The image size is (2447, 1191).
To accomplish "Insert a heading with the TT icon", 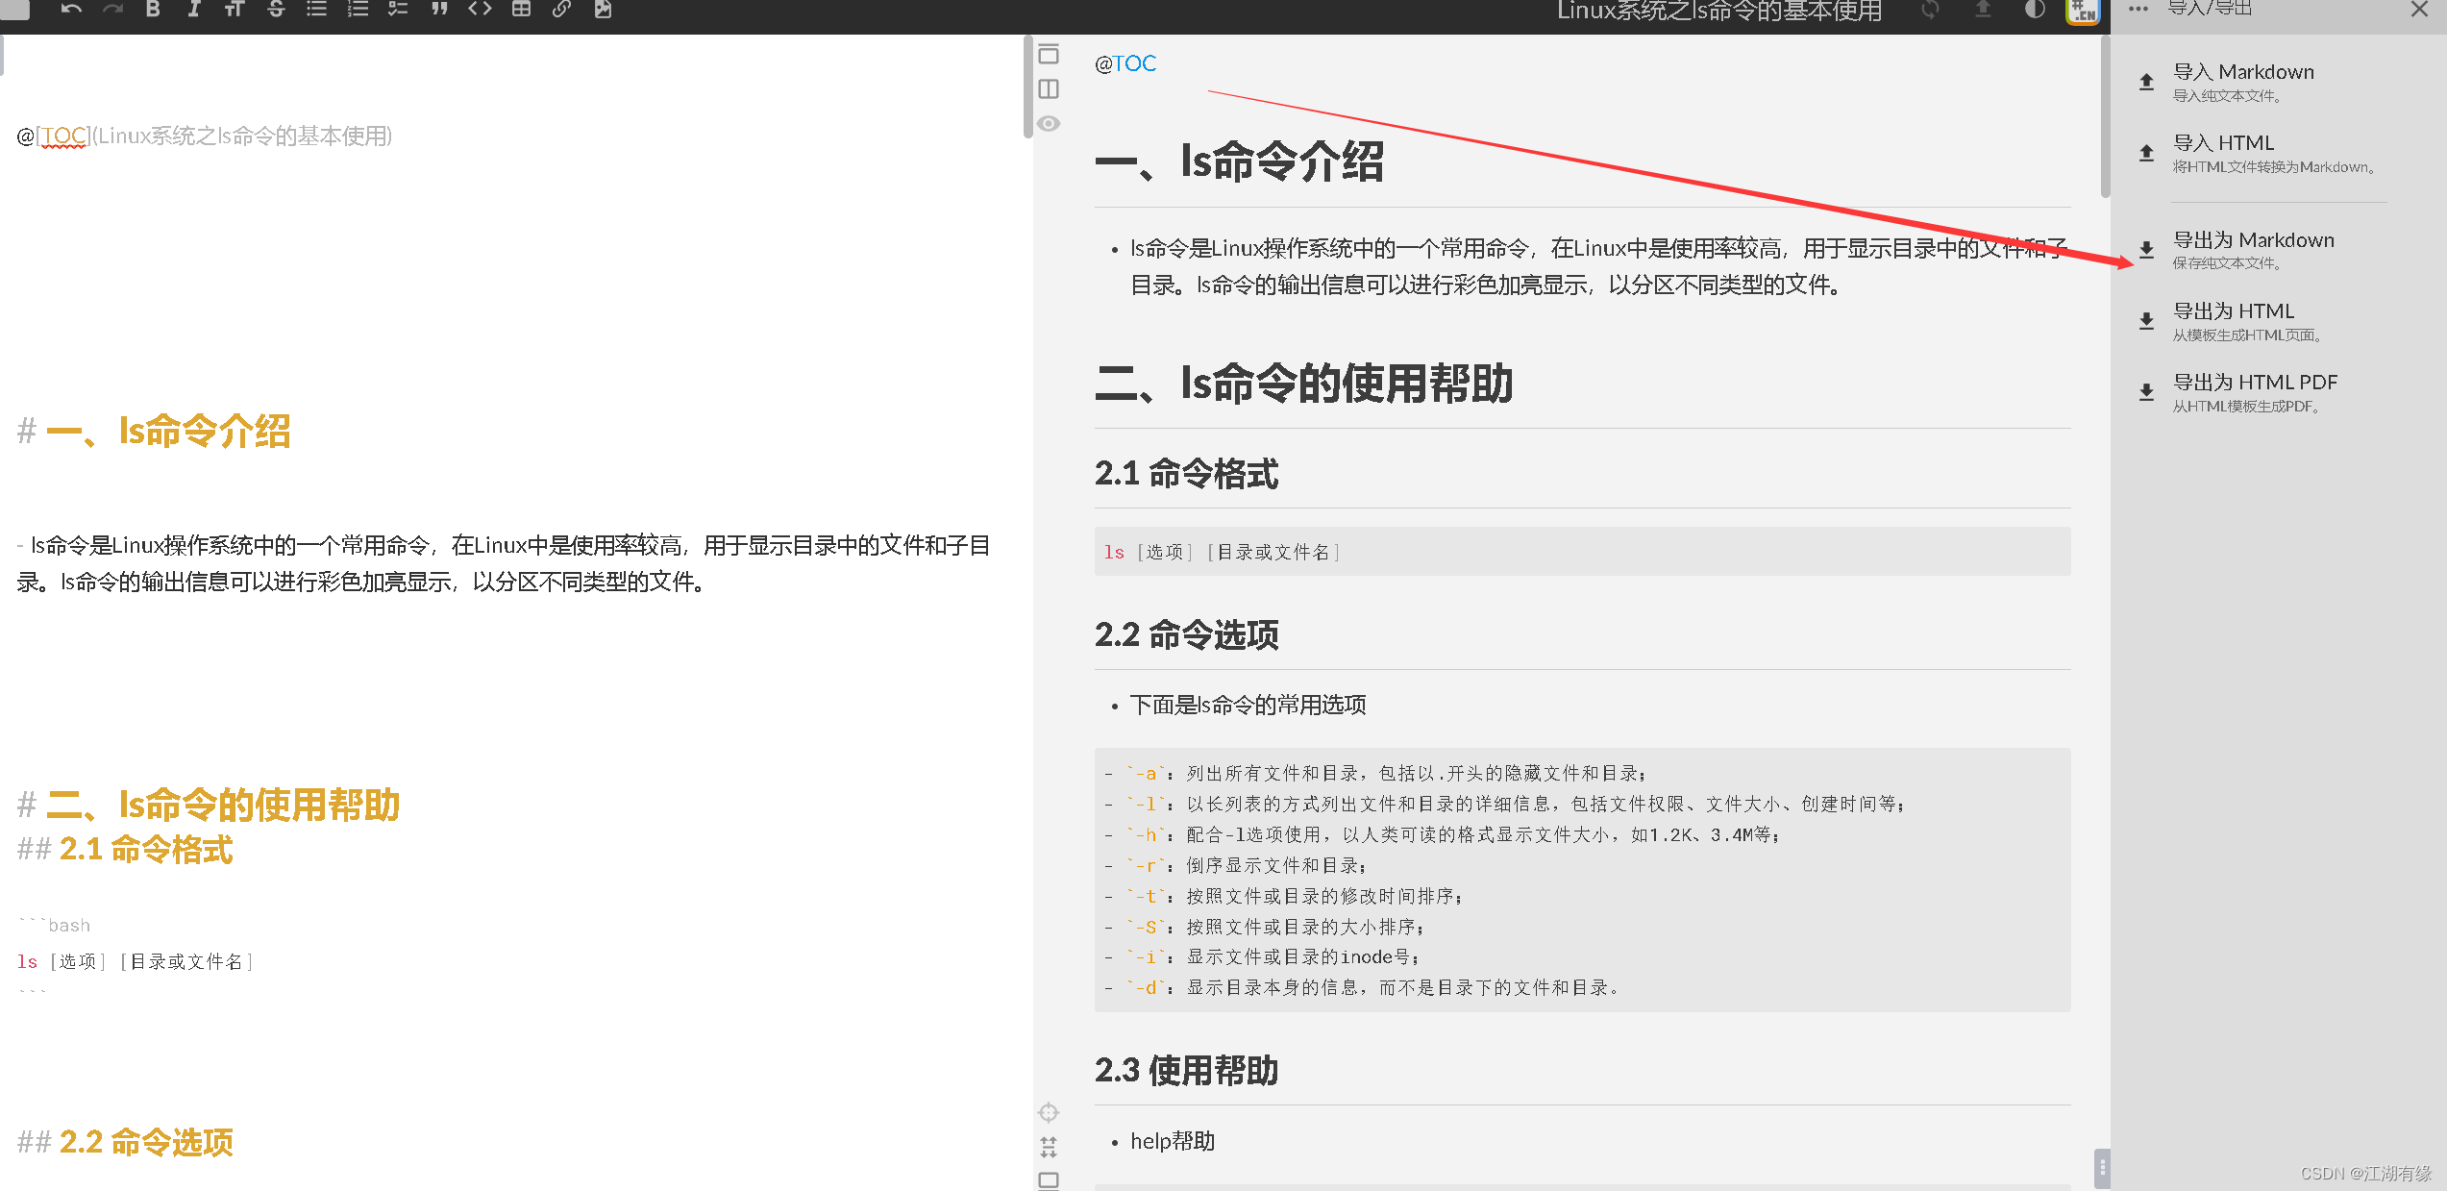I will pos(235,9).
